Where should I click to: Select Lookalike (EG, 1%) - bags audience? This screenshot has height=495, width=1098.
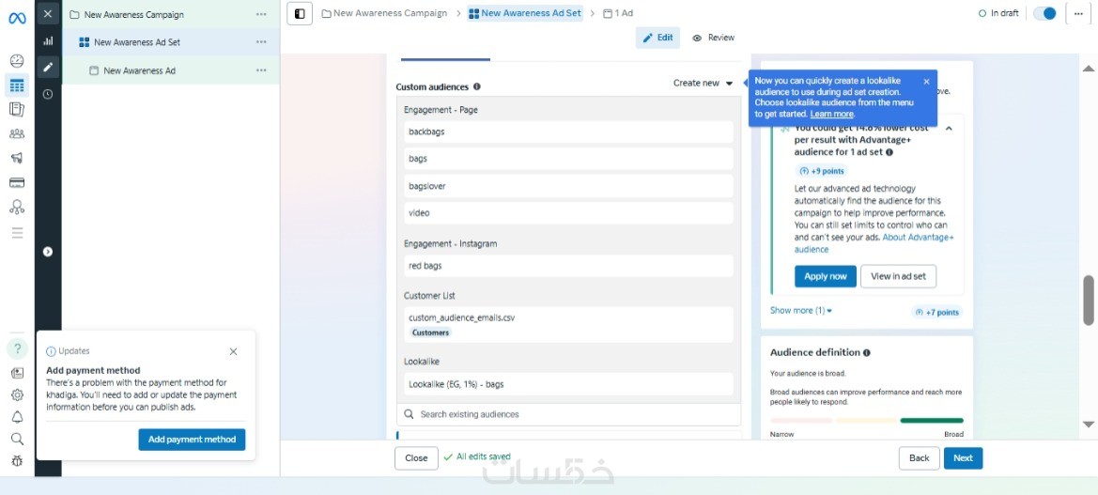pos(568,383)
